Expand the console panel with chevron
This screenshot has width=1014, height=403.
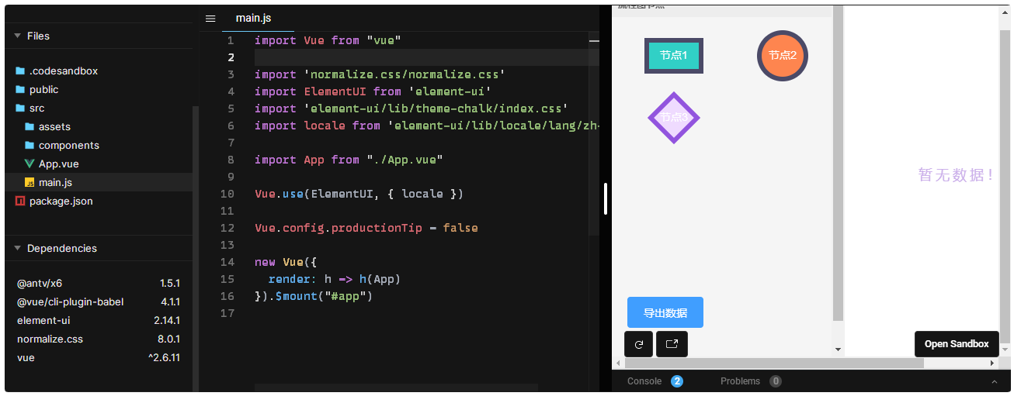(x=995, y=382)
